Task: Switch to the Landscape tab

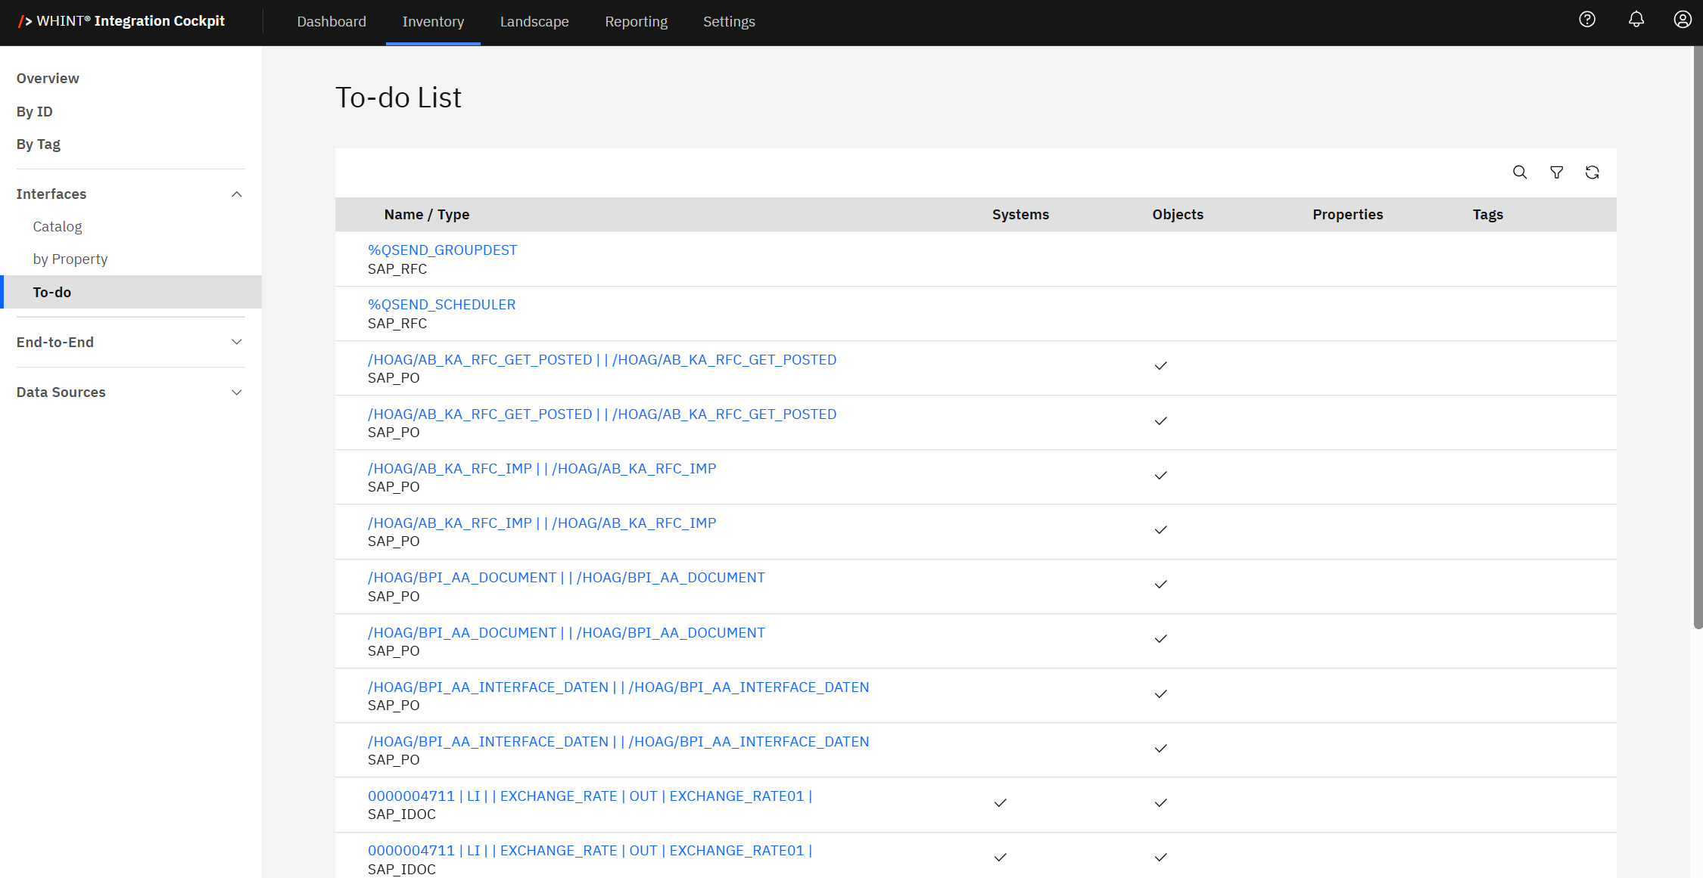Action: coord(534,22)
